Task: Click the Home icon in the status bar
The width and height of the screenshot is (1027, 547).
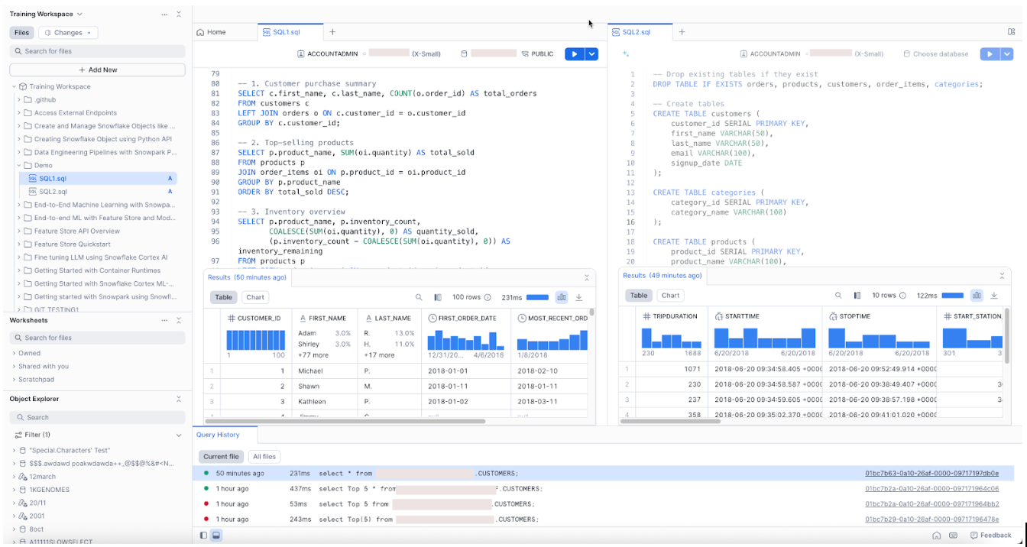Action: point(937,536)
